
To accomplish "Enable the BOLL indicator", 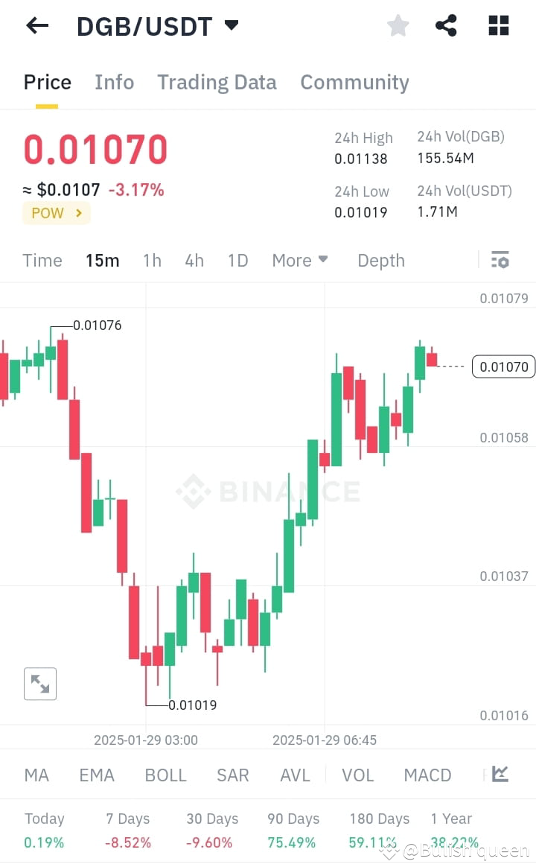I will point(165,775).
